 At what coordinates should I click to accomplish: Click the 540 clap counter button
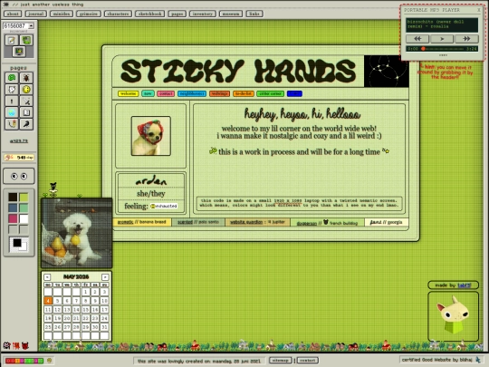pyautogui.click(x=19, y=158)
